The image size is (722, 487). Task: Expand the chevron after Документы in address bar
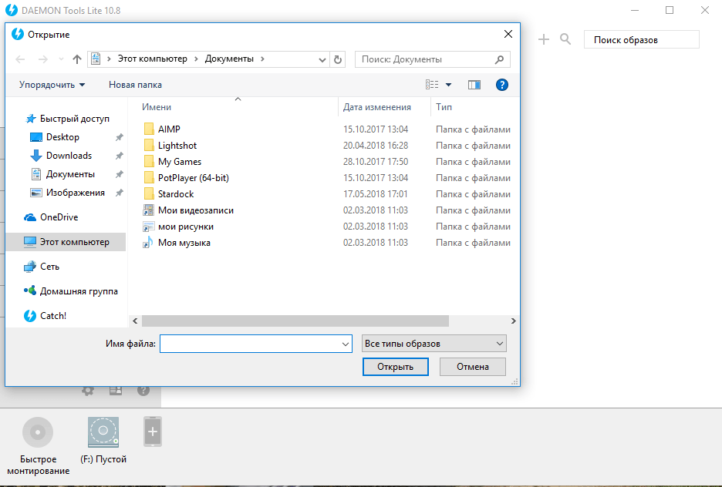click(262, 59)
